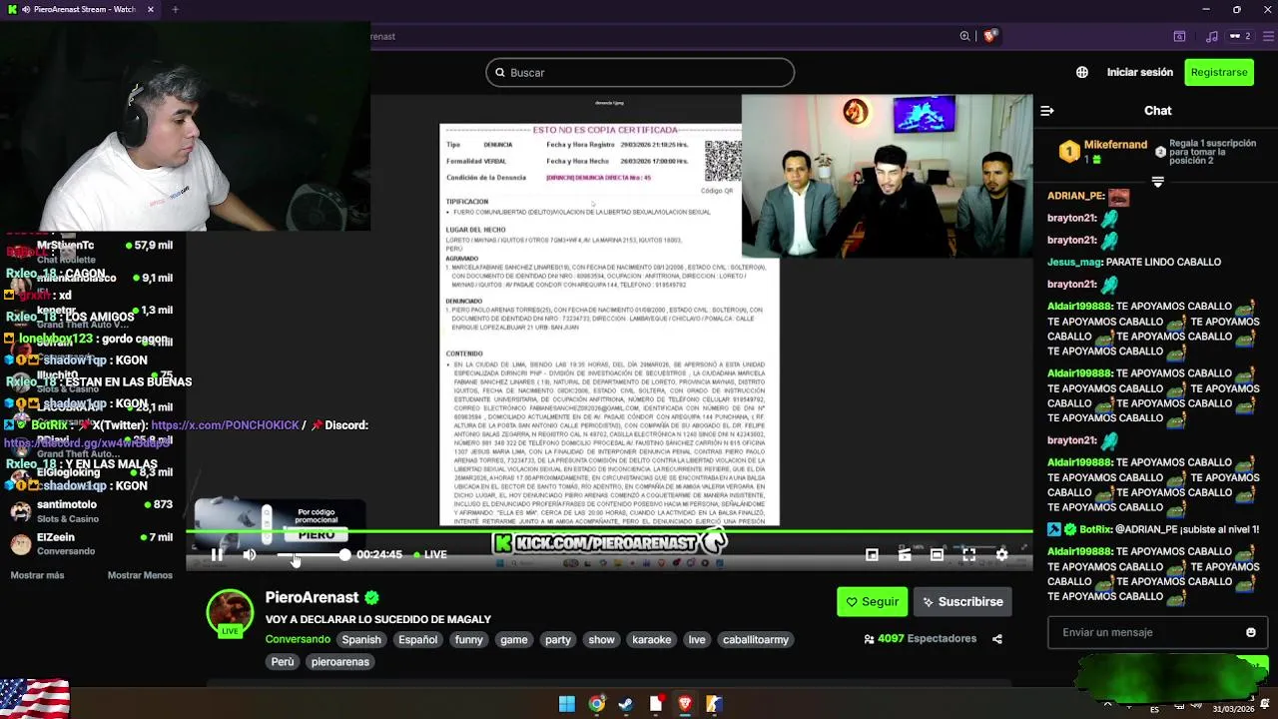Click the green Registrarse button
This screenshot has height=719, width=1278.
[x=1219, y=72]
